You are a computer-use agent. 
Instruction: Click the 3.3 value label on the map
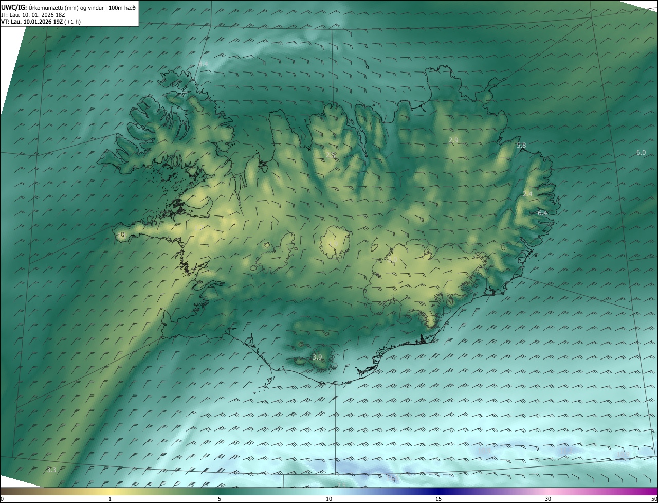(x=51, y=470)
